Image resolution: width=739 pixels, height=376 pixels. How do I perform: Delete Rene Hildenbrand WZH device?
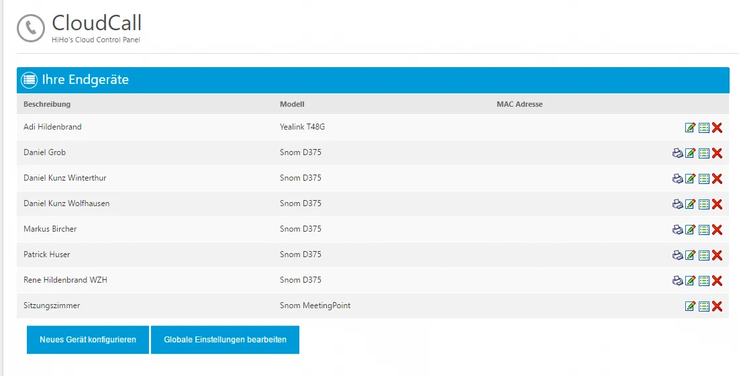(717, 281)
